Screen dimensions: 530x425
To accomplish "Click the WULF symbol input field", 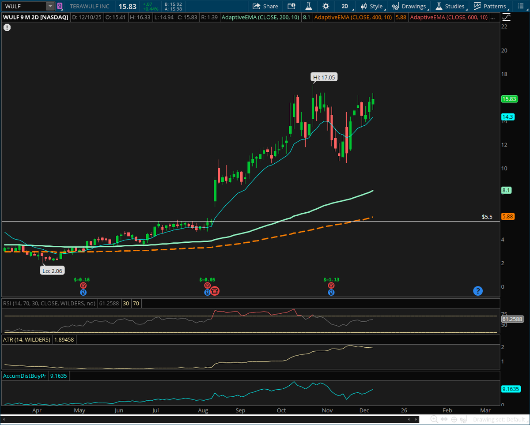I will tap(24, 6).
